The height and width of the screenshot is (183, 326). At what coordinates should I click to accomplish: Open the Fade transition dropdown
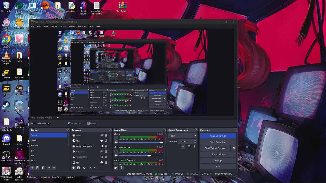[183, 136]
